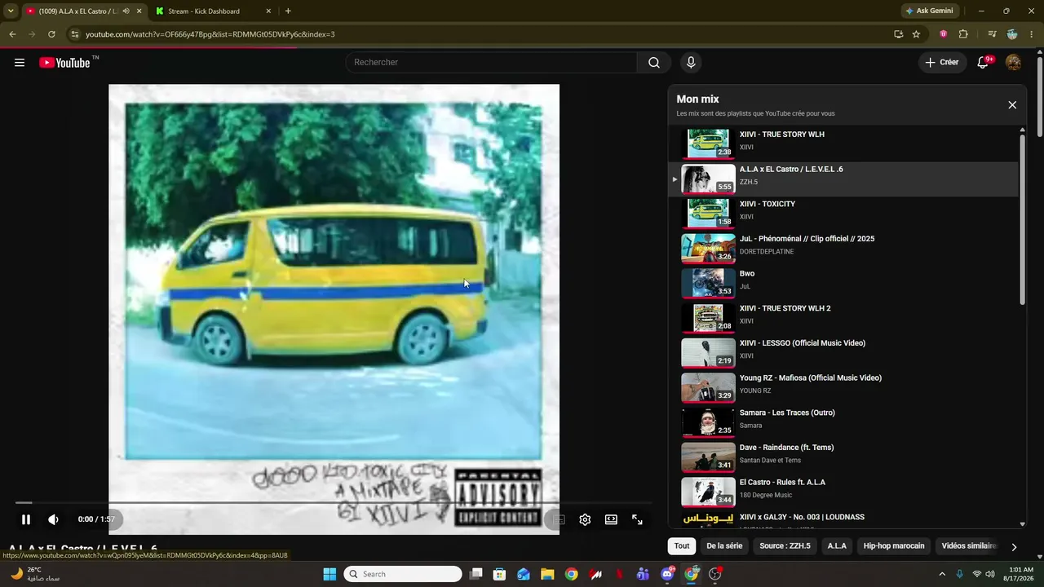Bookmark this page with the star
1044x587 pixels.
click(x=916, y=34)
